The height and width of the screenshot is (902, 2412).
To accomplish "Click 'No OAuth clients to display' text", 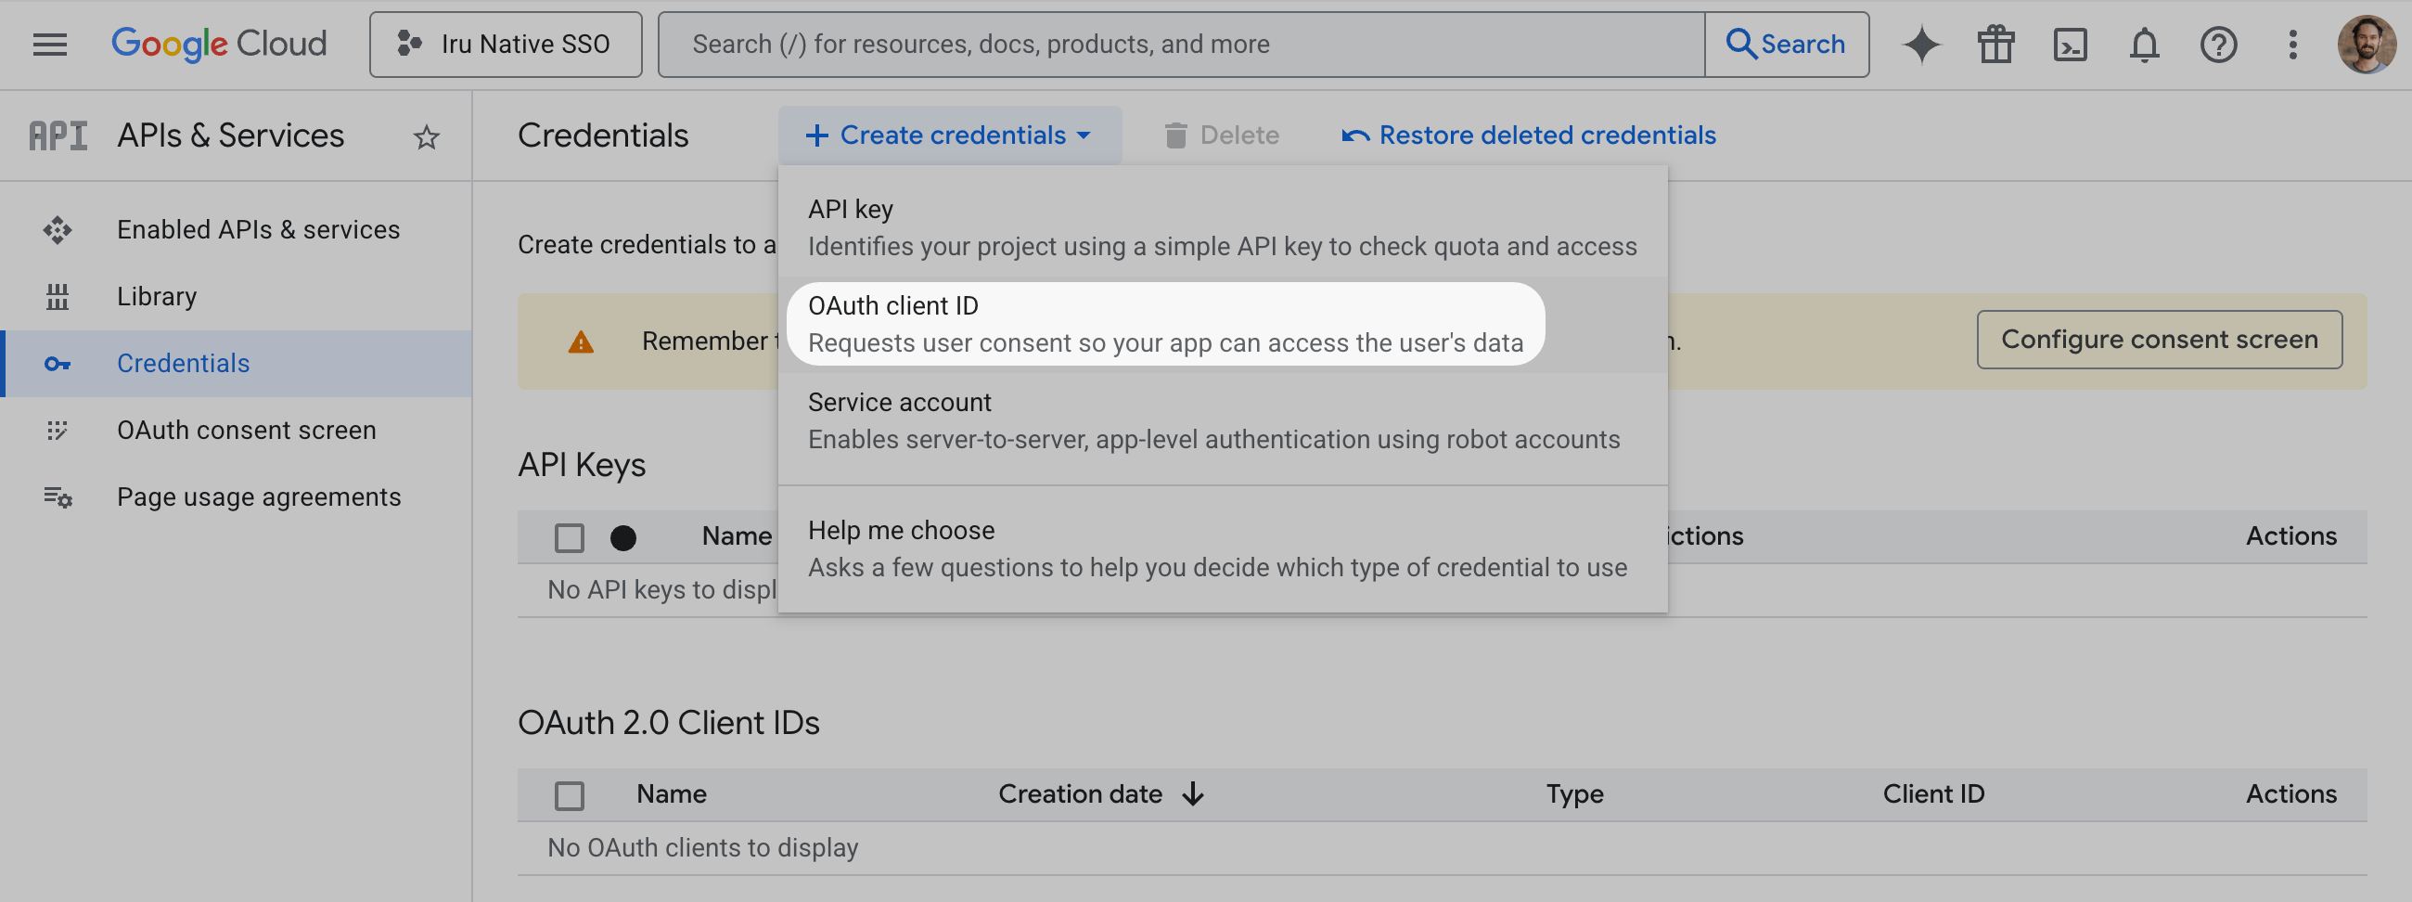I will (702, 847).
